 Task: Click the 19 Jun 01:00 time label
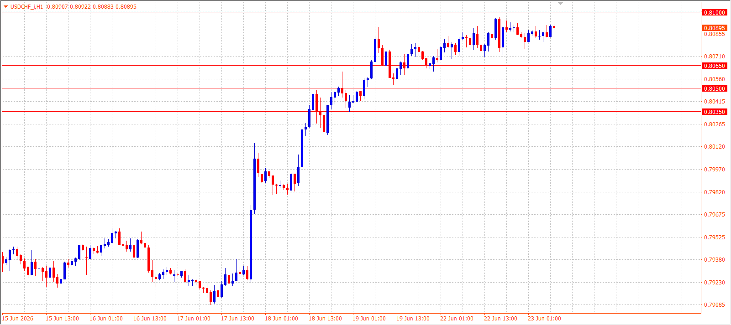[369, 319]
